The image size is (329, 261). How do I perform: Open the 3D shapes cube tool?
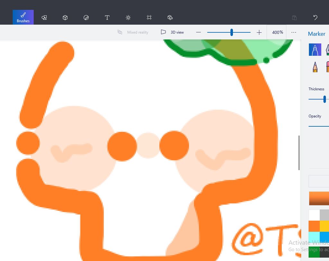[65, 18]
